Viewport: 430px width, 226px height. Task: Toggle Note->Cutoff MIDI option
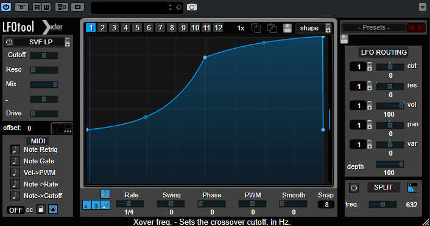coord(15,196)
